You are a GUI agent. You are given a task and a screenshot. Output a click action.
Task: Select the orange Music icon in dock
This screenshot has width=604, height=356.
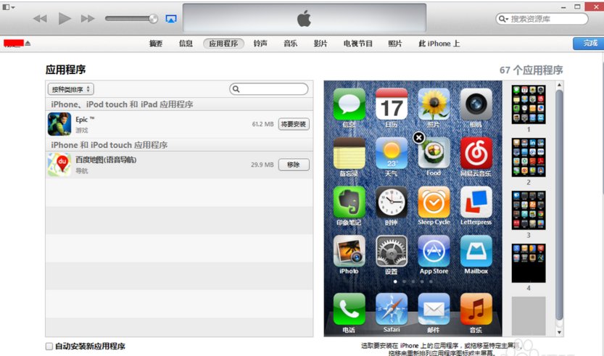(x=476, y=309)
